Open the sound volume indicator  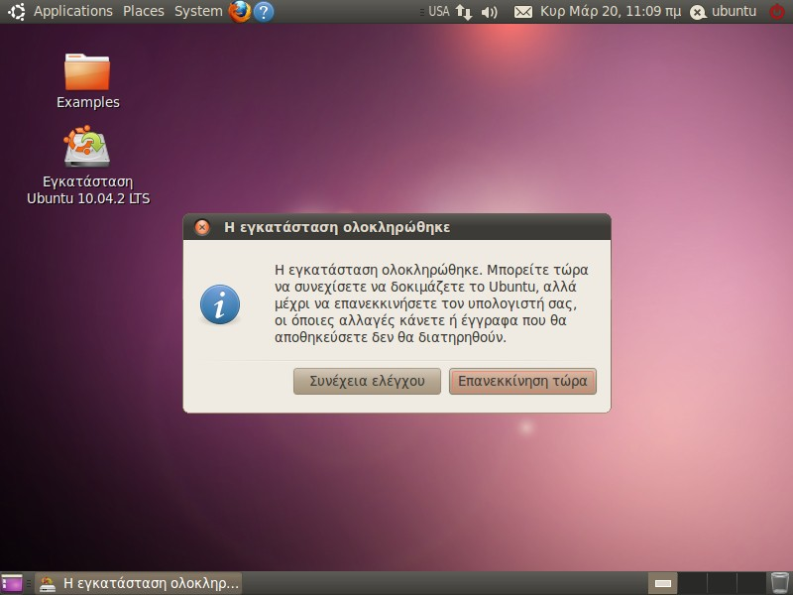(489, 12)
